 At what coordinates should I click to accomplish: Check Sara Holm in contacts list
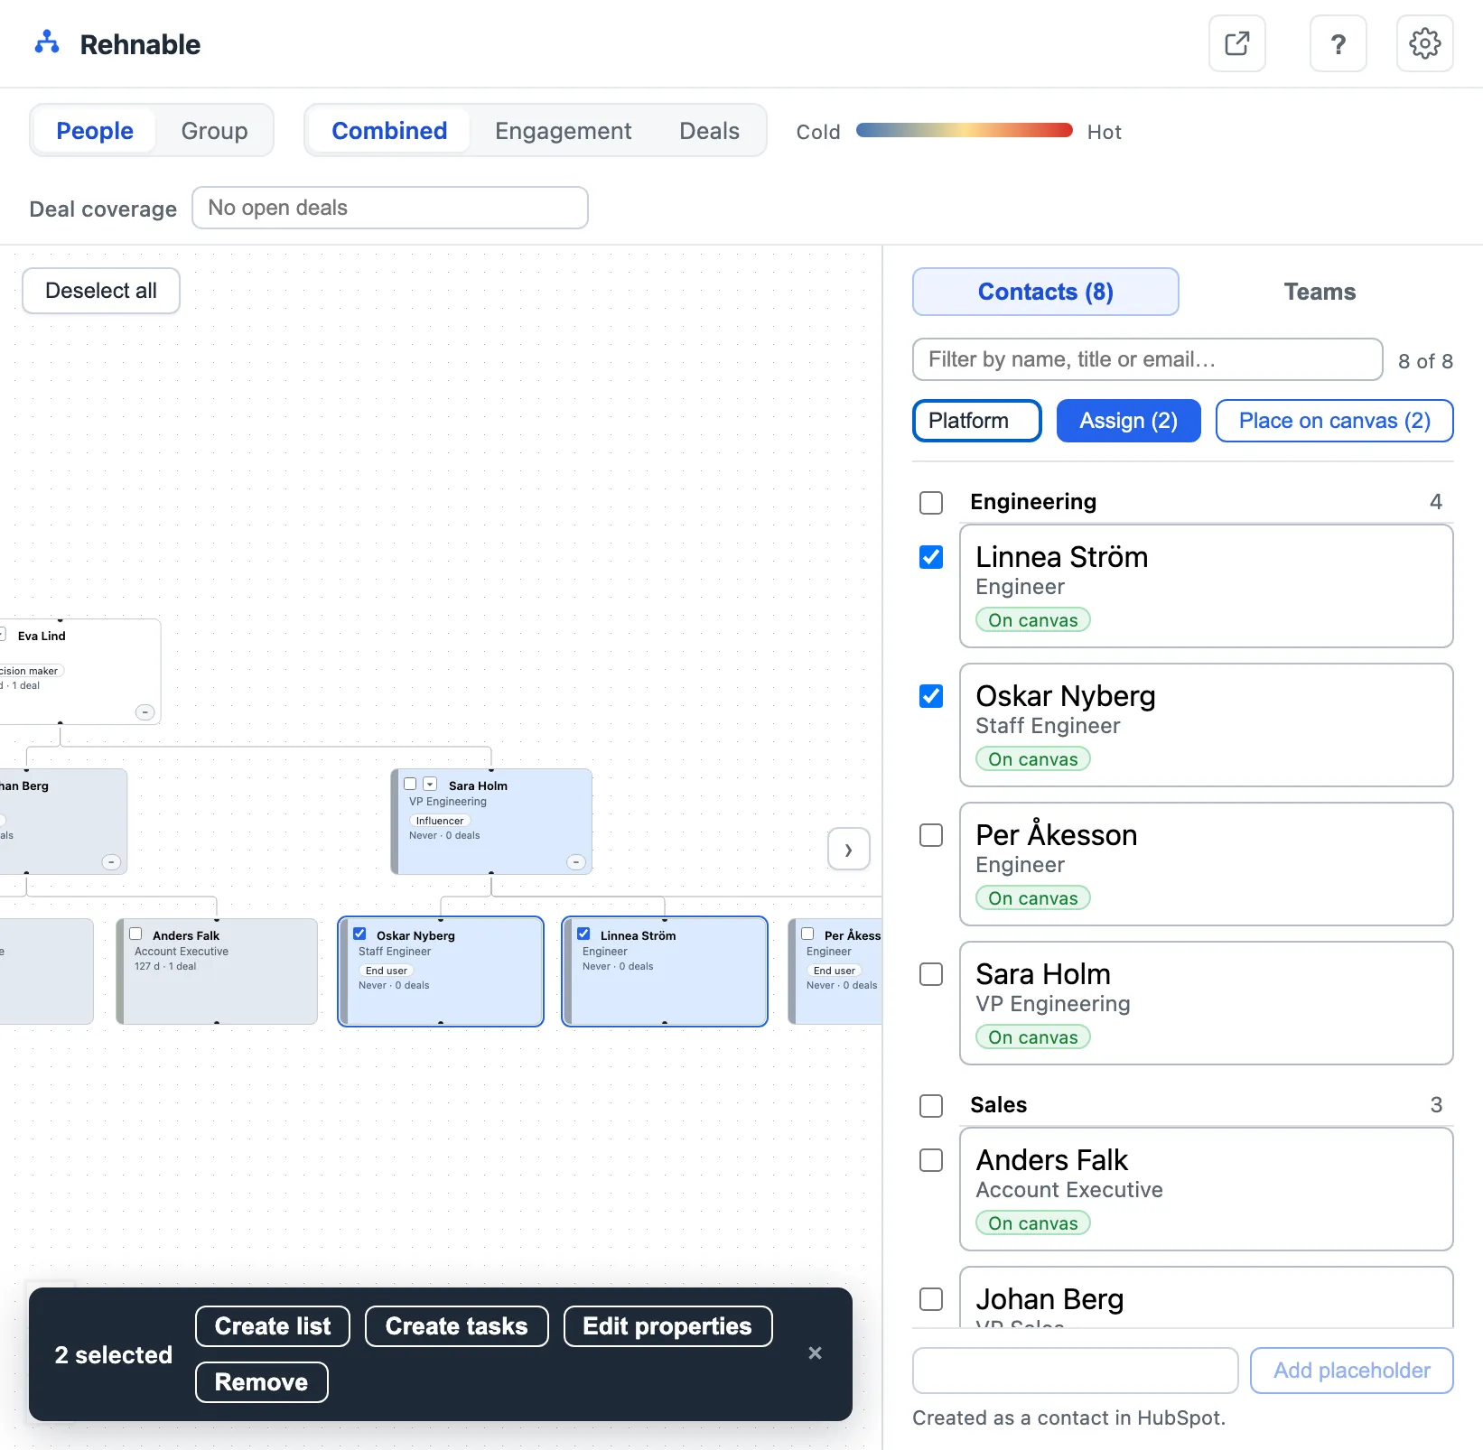pyautogui.click(x=931, y=974)
